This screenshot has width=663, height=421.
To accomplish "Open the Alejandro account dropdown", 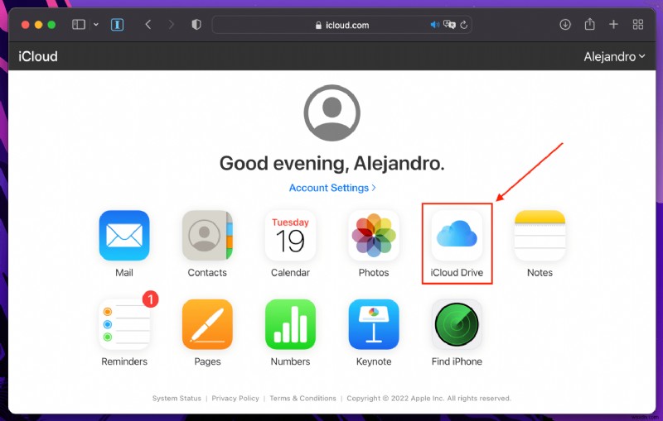I will click(614, 56).
